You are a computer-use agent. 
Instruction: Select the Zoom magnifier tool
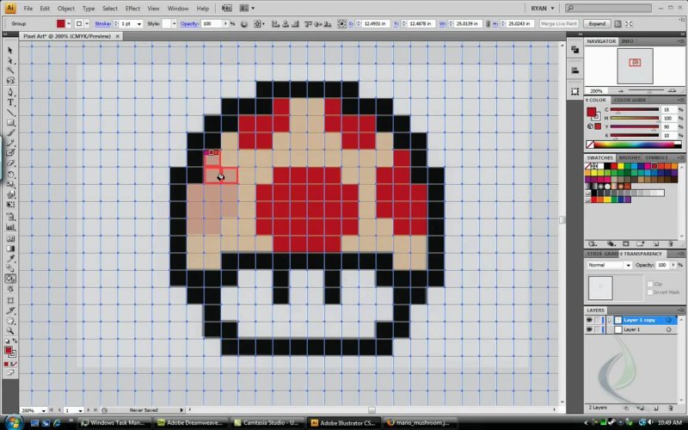coord(10,331)
